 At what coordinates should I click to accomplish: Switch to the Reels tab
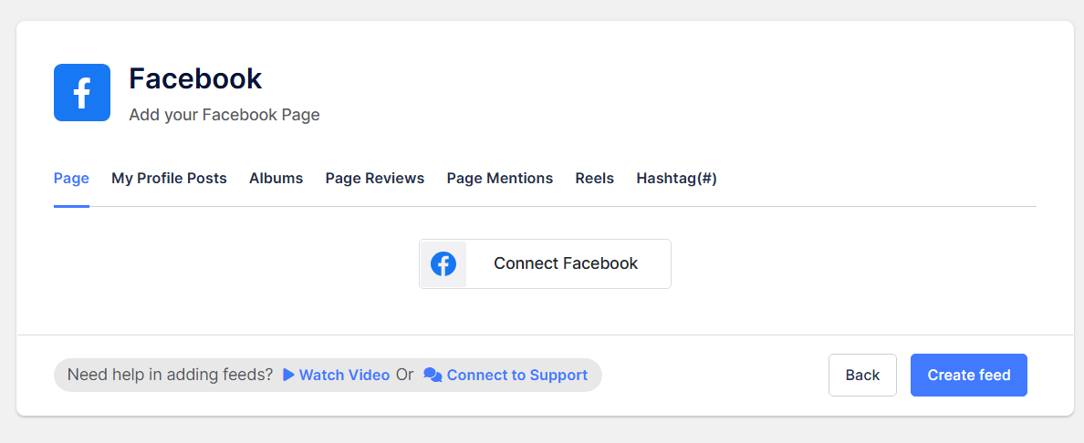coord(595,179)
